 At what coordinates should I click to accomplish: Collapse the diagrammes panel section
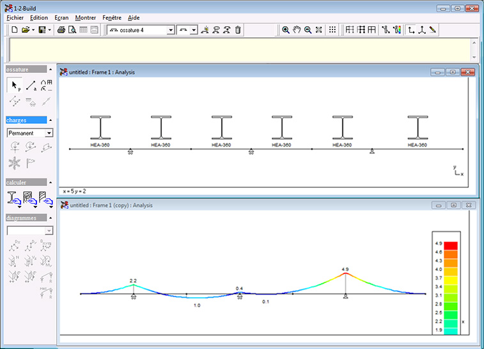point(51,218)
